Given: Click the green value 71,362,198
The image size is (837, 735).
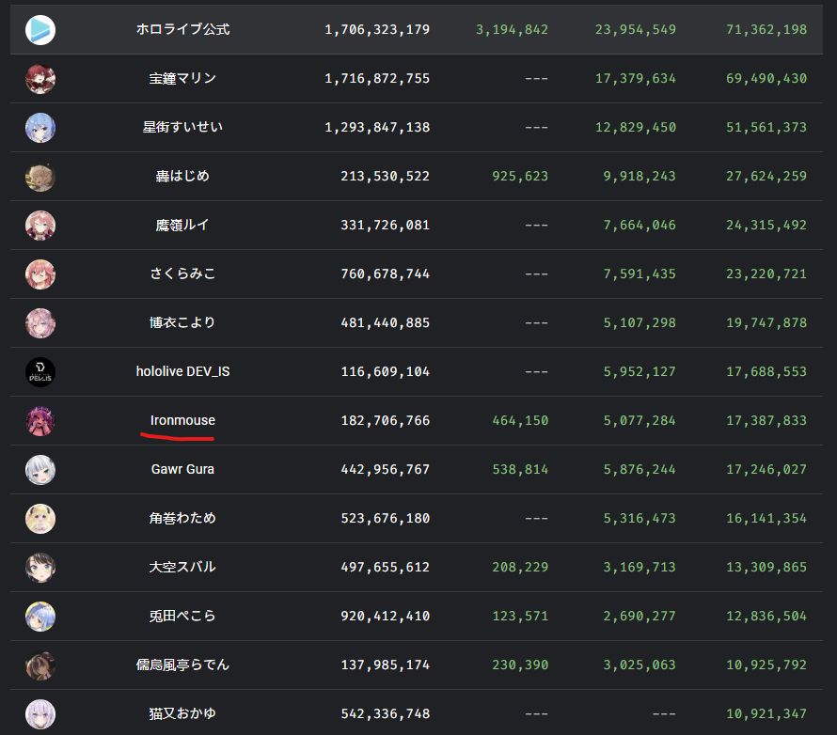Looking at the screenshot, I should click(x=766, y=30).
